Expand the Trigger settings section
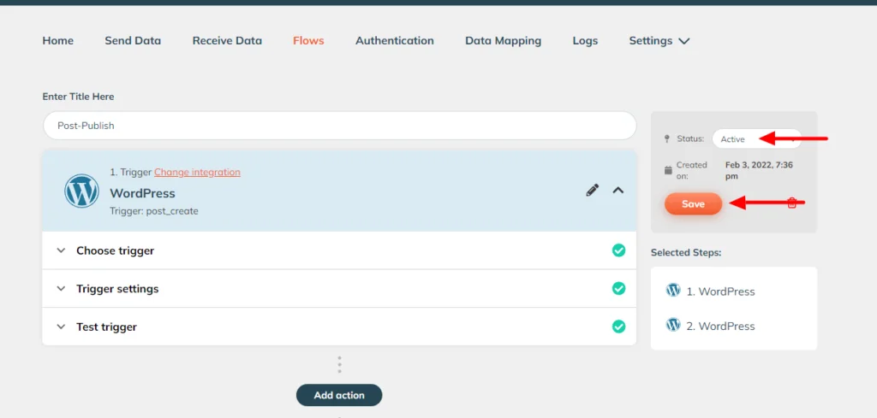Viewport: 877px width, 418px height. point(339,289)
